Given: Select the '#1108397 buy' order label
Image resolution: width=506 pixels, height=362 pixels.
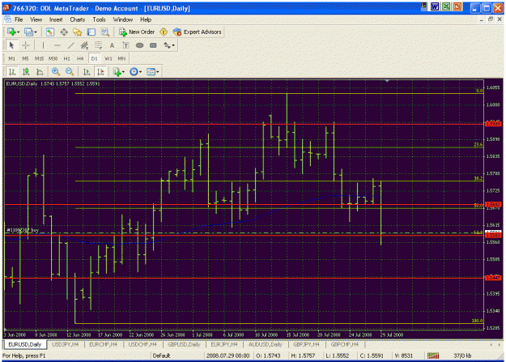Looking at the screenshot, I should pos(23,230).
